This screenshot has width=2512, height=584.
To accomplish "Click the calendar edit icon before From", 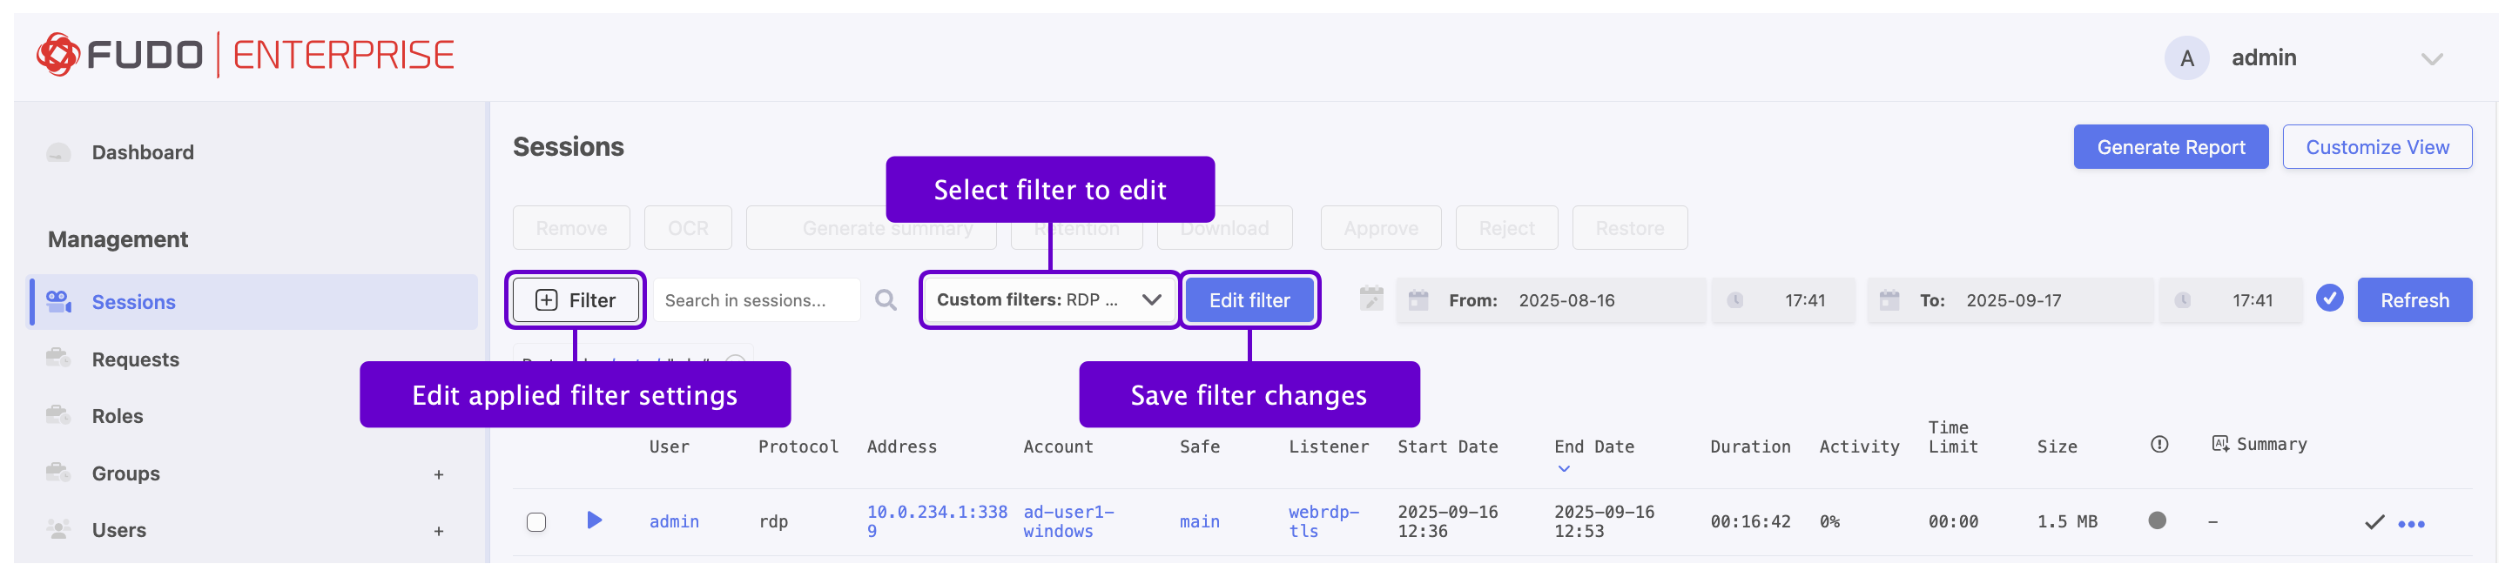I will (1371, 299).
